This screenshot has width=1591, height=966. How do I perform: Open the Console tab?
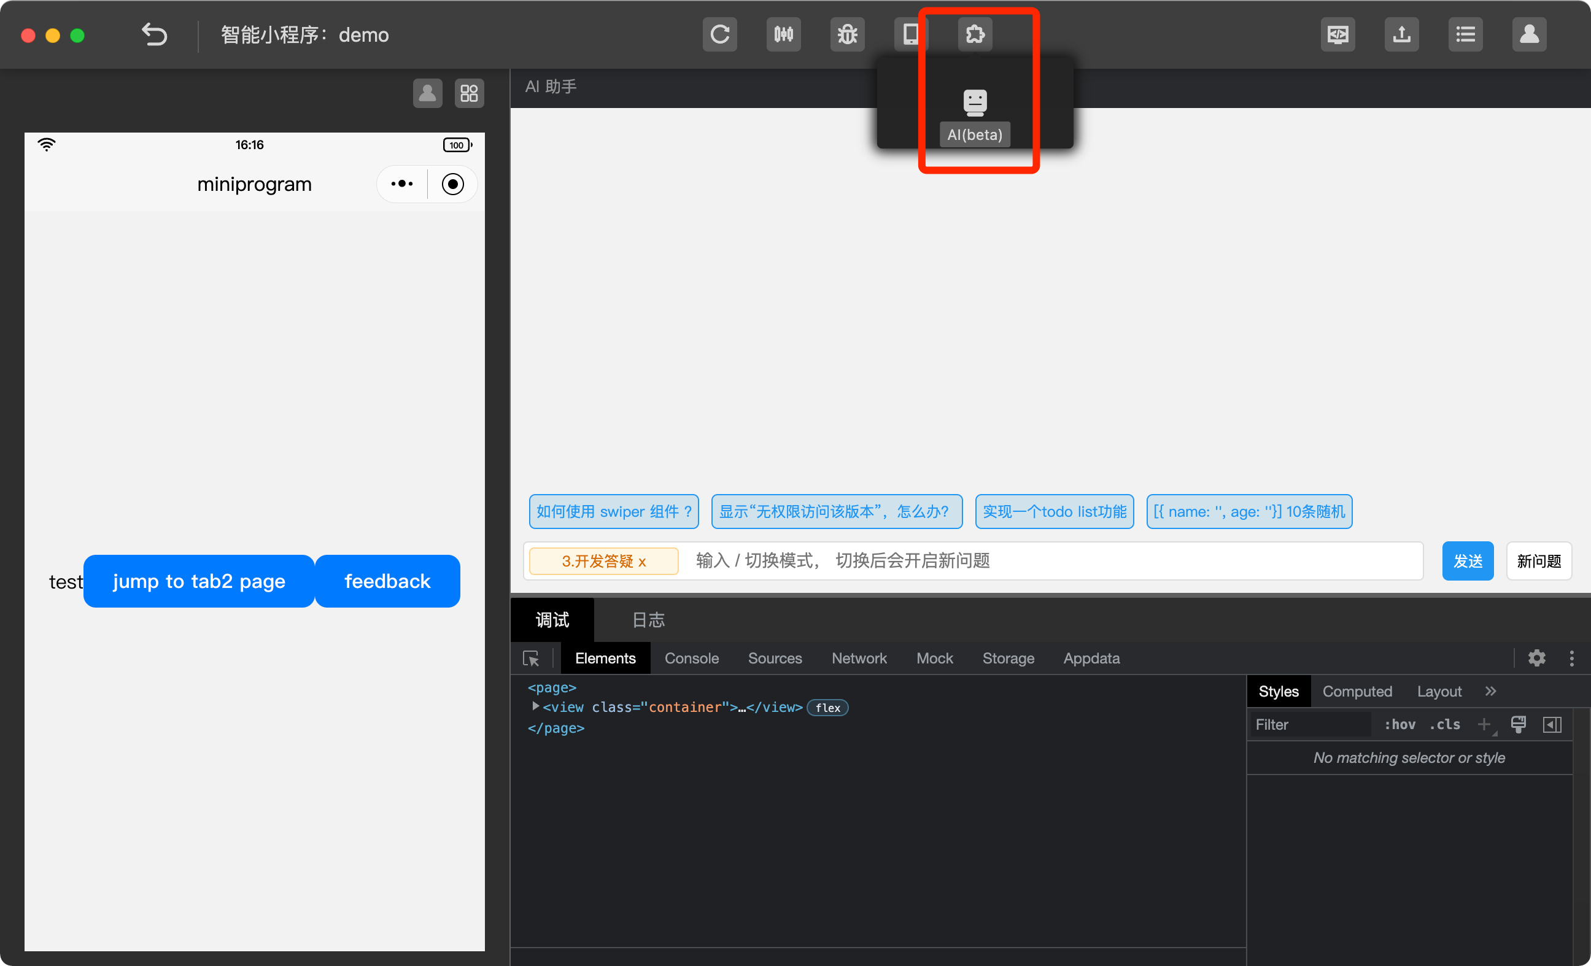(692, 658)
